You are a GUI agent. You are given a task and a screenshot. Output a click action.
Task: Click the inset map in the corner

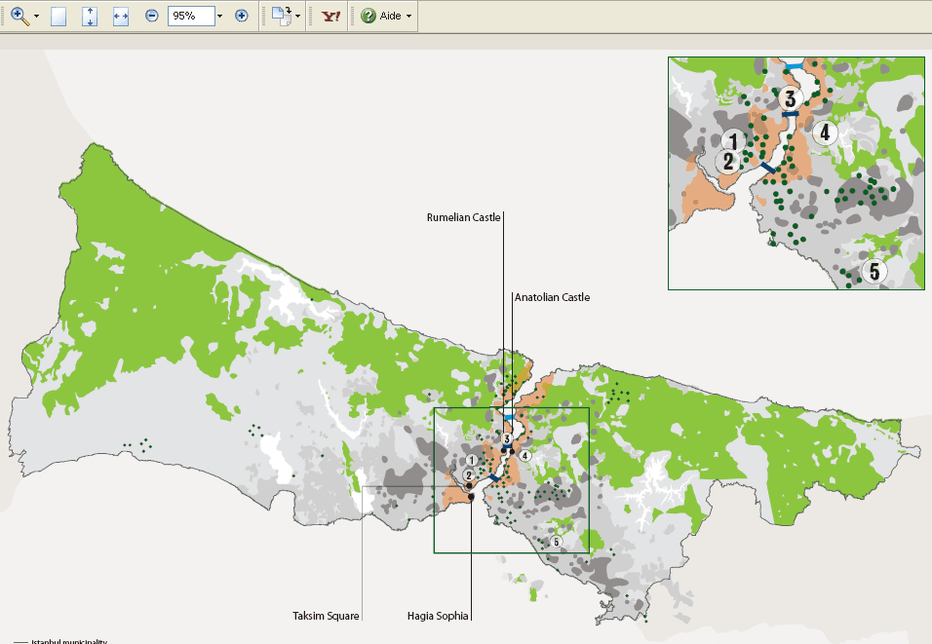[x=796, y=172]
